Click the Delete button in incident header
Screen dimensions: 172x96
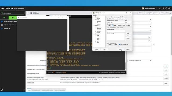pos(162,13)
